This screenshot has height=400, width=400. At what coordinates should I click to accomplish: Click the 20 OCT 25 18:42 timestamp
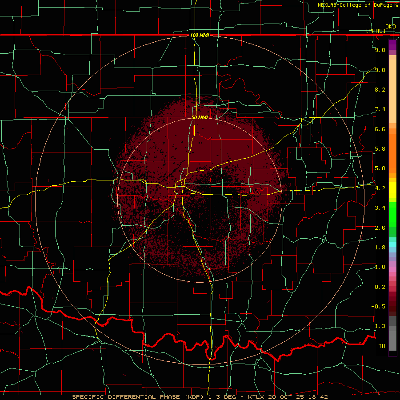click(298, 397)
